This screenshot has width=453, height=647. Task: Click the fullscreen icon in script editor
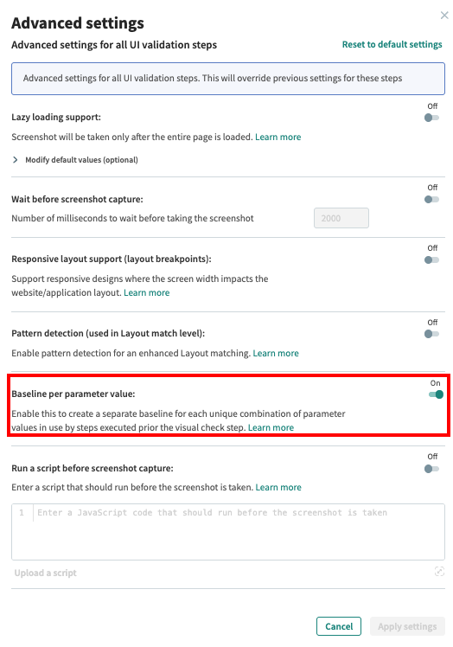click(439, 572)
